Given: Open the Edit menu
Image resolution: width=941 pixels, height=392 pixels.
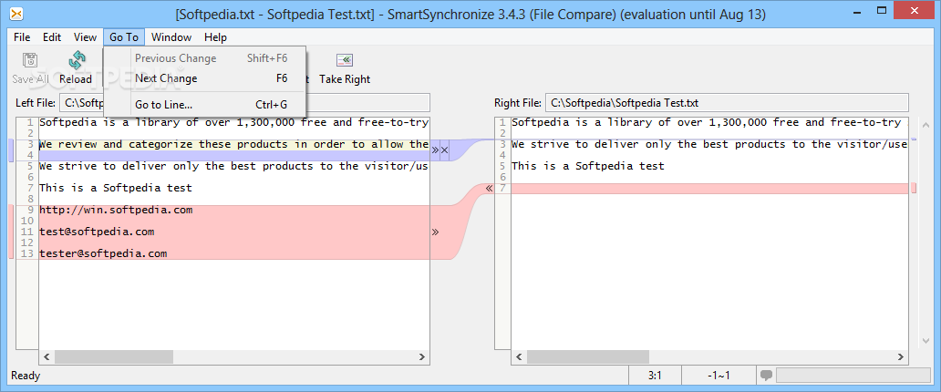Looking at the screenshot, I should pyautogui.click(x=52, y=37).
